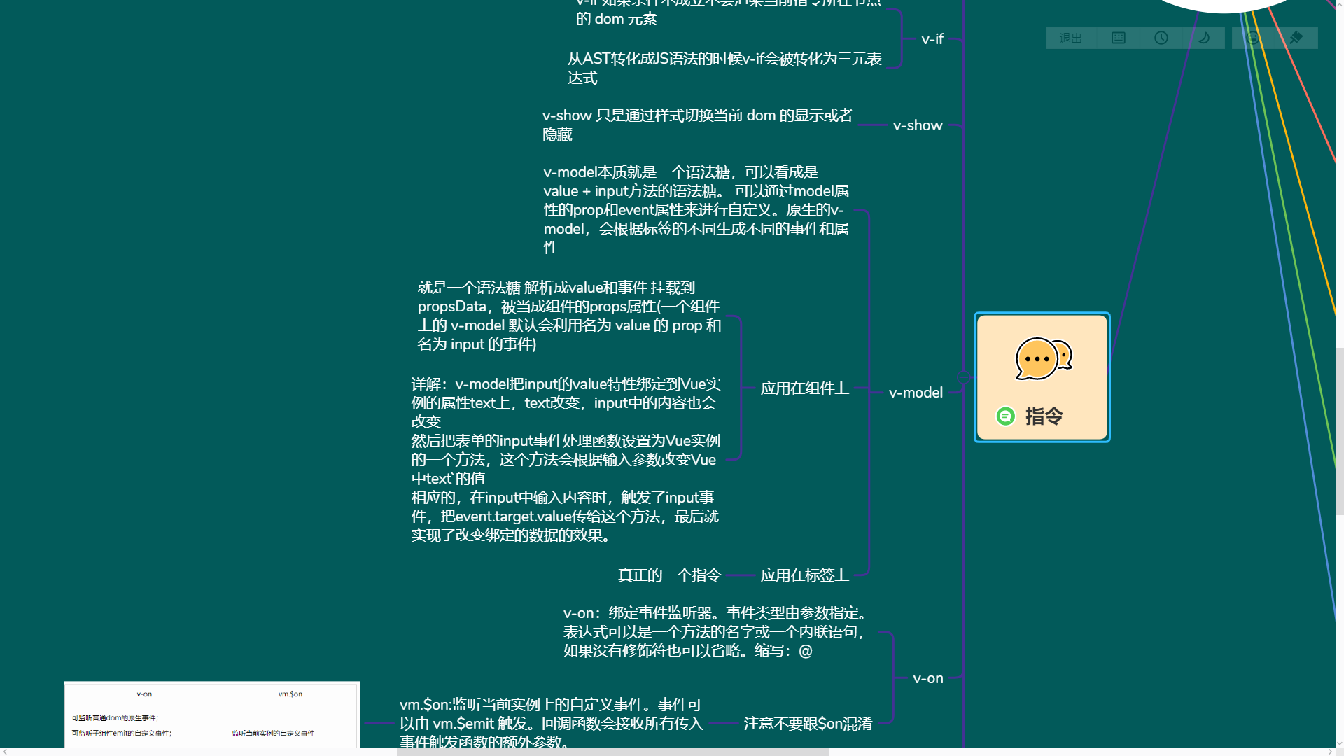Collapse the 指令 node branch toggle
This screenshot has height=756, width=1344.
pos(965,377)
